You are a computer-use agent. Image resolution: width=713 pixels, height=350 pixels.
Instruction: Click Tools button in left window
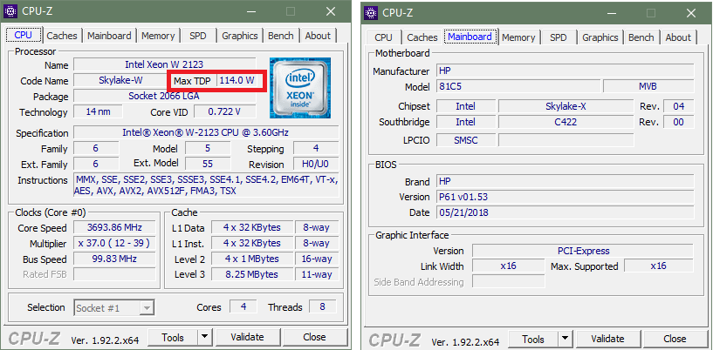[173, 337]
